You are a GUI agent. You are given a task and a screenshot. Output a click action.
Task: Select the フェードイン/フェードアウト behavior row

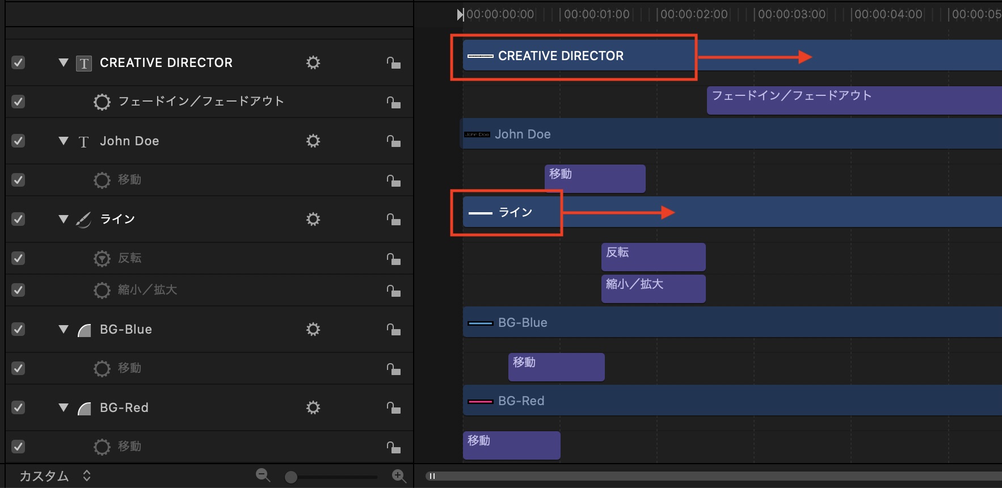[x=200, y=102]
